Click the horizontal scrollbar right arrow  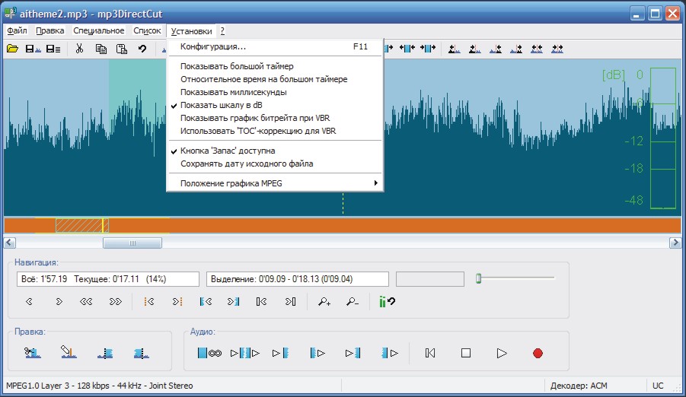click(675, 243)
